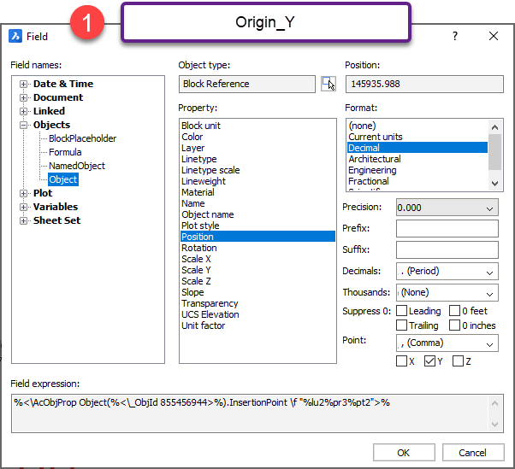Select the Linetype scale property
The width and height of the screenshot is (515, 469).
(257, 170)
